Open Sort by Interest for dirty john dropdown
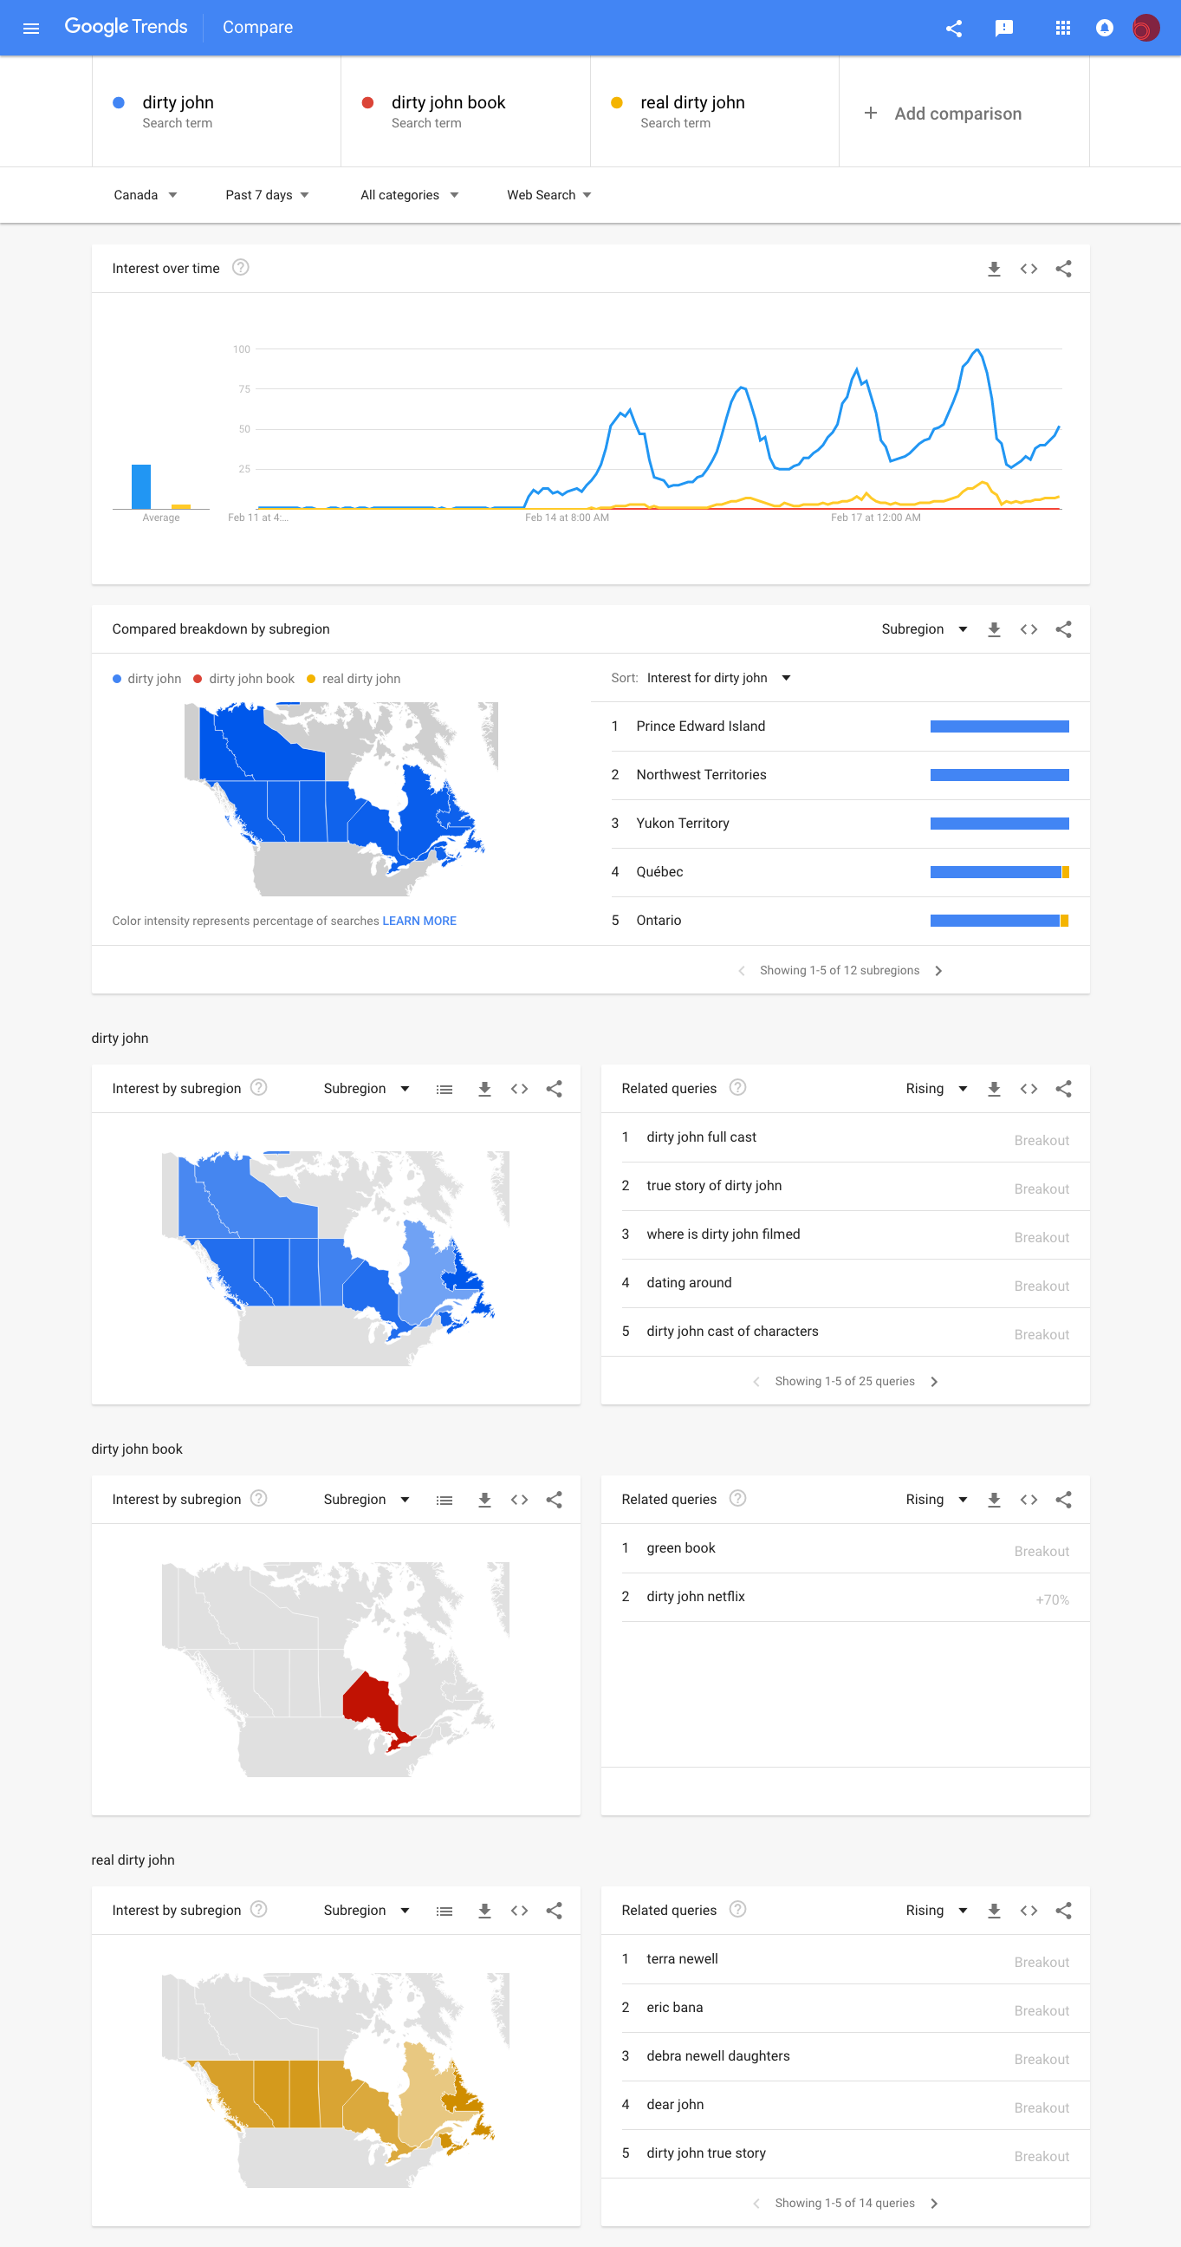Image resolution: width=1181 pixels, height=2247 pixels. pos(718,678)
